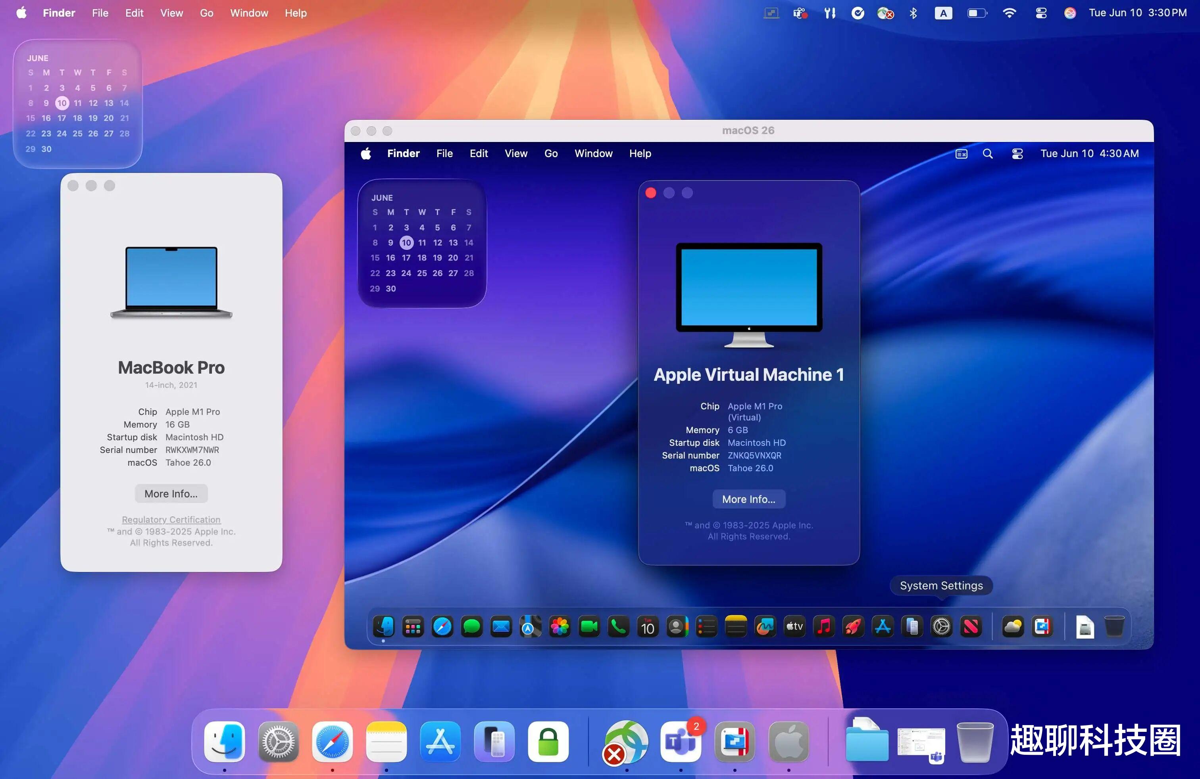Open the host Apple menu

21,13
